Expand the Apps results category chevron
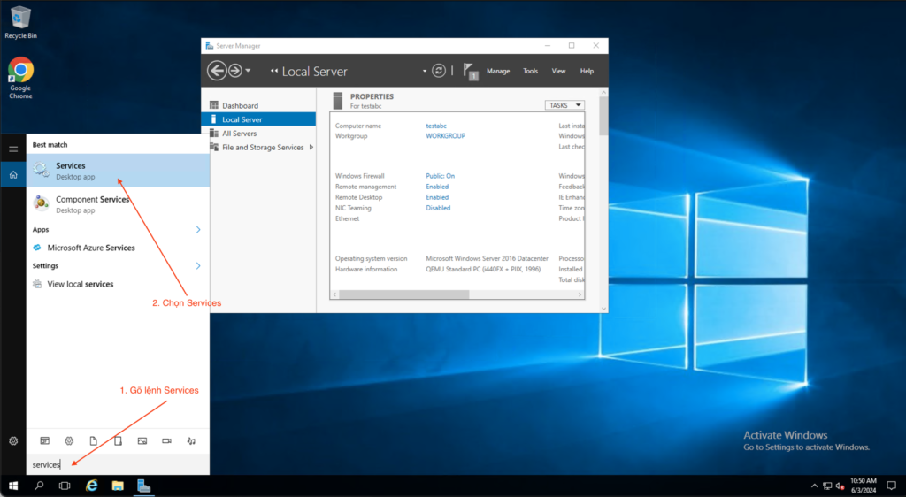Viewport: 906px width, 497px height. pos(198,230)
